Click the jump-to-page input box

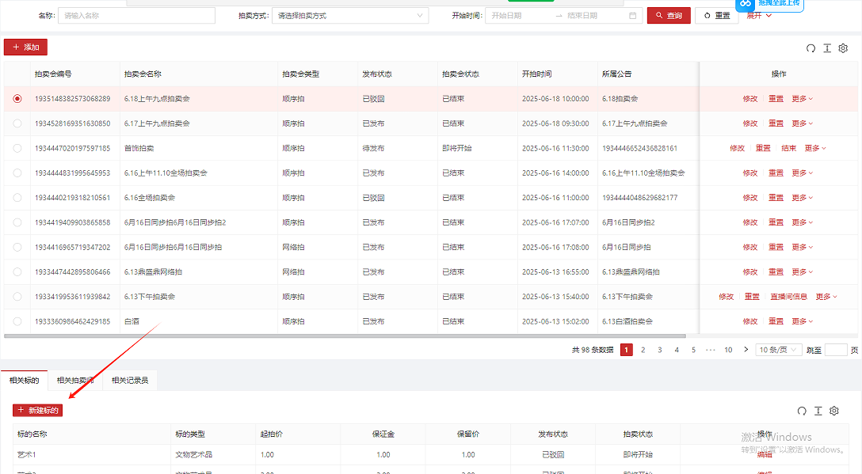[836, 350]
